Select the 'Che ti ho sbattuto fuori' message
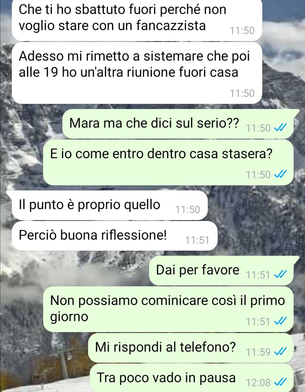This screenshot has width=305, height=392. click(137, 20)
